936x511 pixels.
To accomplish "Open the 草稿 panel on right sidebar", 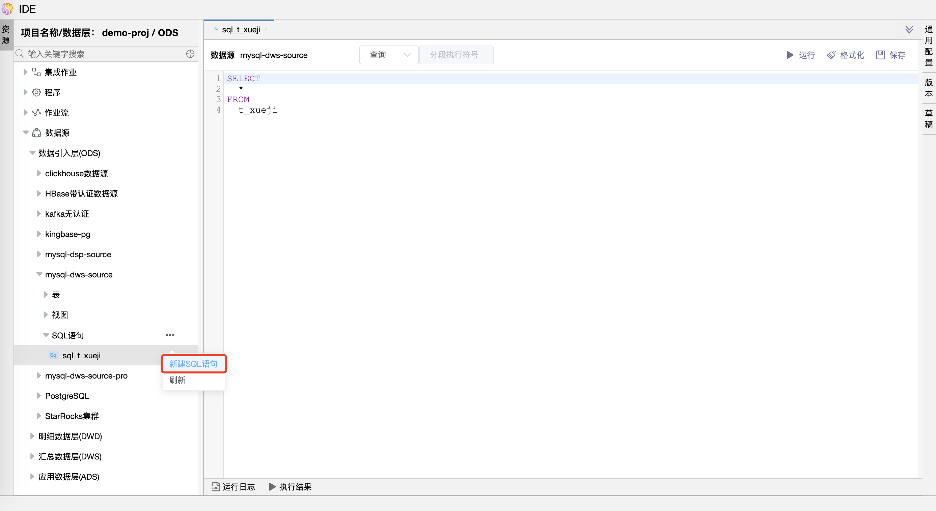I will pos(929,118).
